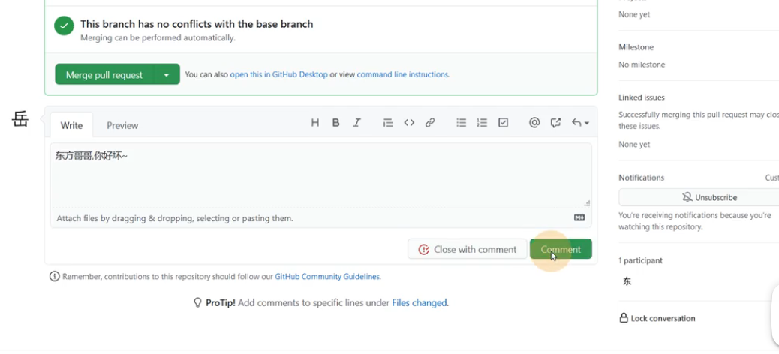Reference an issue or pull request icon
Image resolution: width=779 pixels, height=354 pixels.
point(555,123)
